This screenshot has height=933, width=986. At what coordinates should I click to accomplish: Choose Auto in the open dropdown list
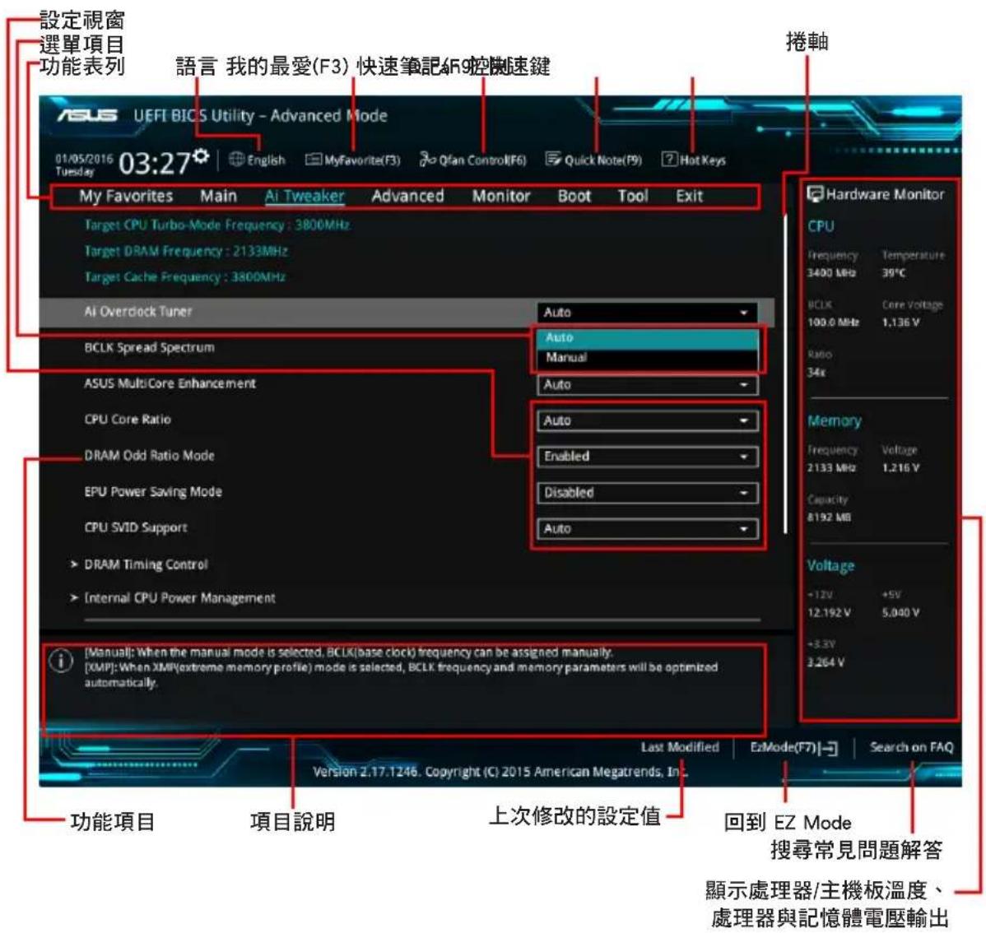pyautogui.click(x=647, y=337)
